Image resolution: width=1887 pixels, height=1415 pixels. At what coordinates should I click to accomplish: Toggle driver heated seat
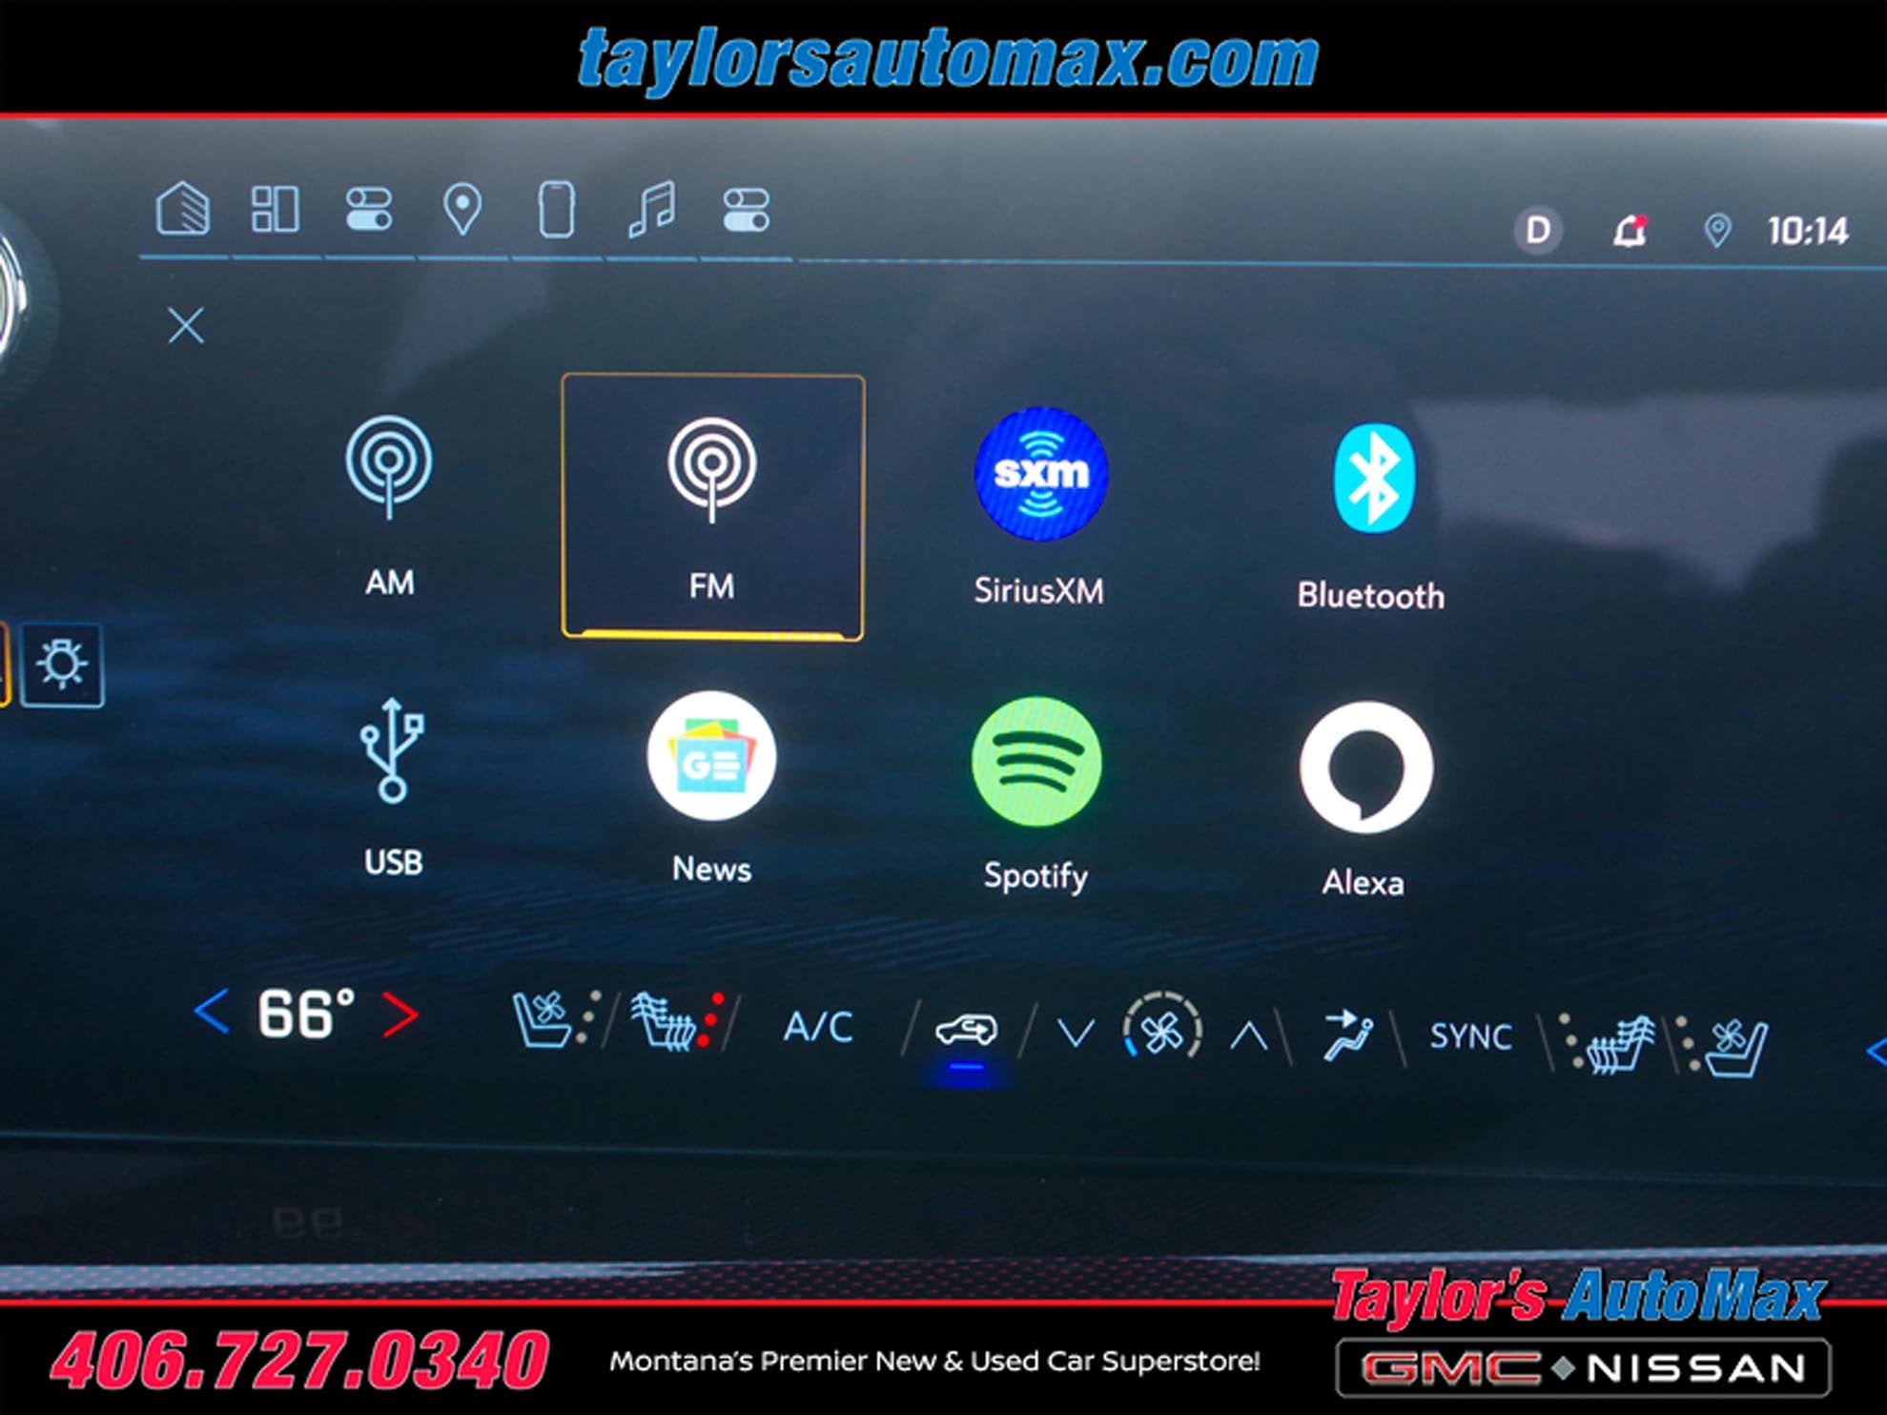(x=677, y=1023)
